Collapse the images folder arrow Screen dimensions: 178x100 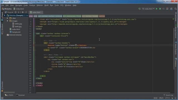(x=8, y=21)
